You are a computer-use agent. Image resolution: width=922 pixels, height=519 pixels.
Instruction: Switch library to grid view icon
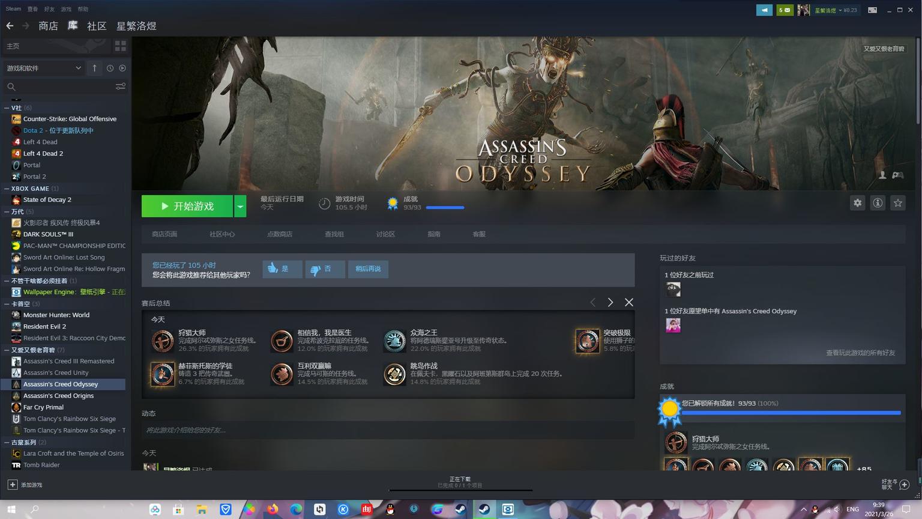click(x=120, y=46)
